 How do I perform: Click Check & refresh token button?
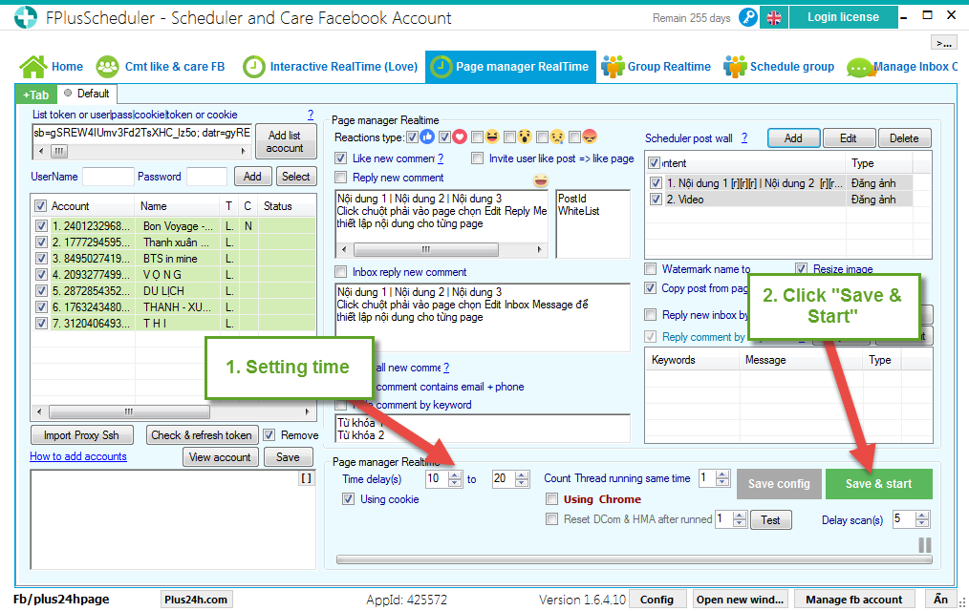(x=202, y=435)
